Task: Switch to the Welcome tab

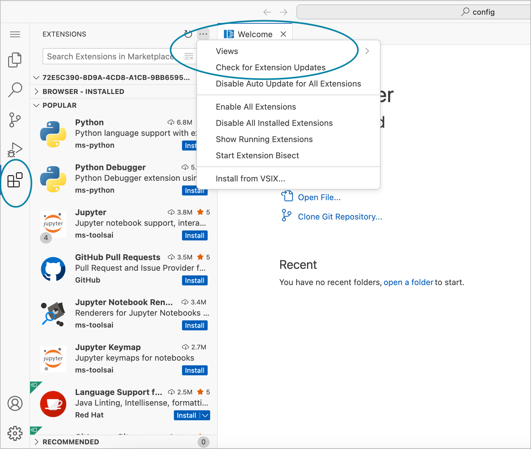Action: (x=255, y=34)
